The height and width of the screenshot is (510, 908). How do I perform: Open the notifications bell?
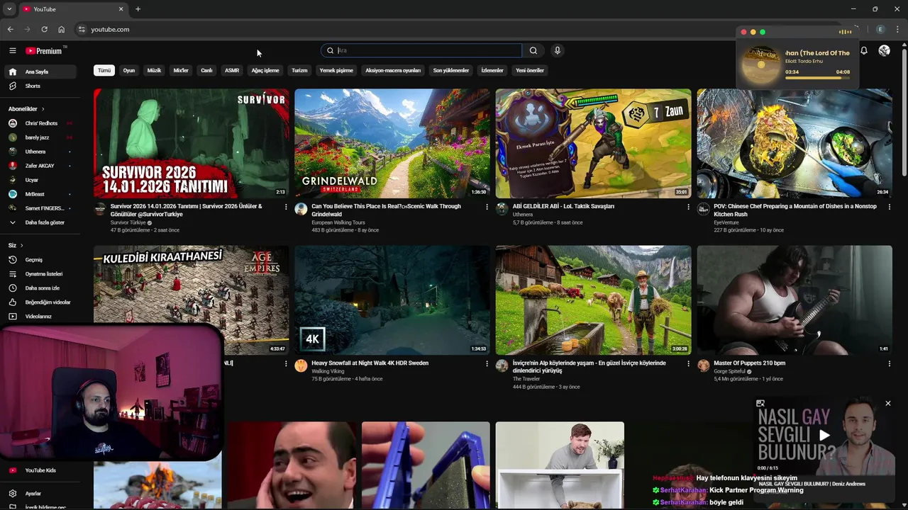pyautogui.click(x=864, y=50)
